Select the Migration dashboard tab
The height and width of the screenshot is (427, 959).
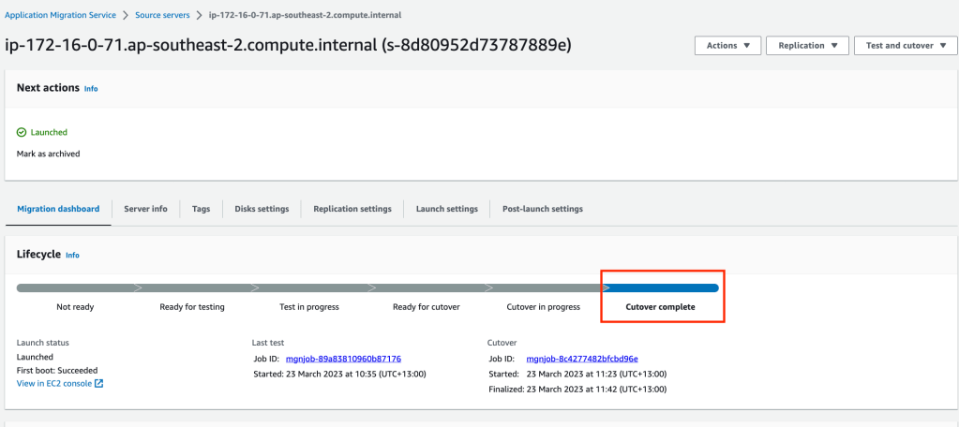58,209
